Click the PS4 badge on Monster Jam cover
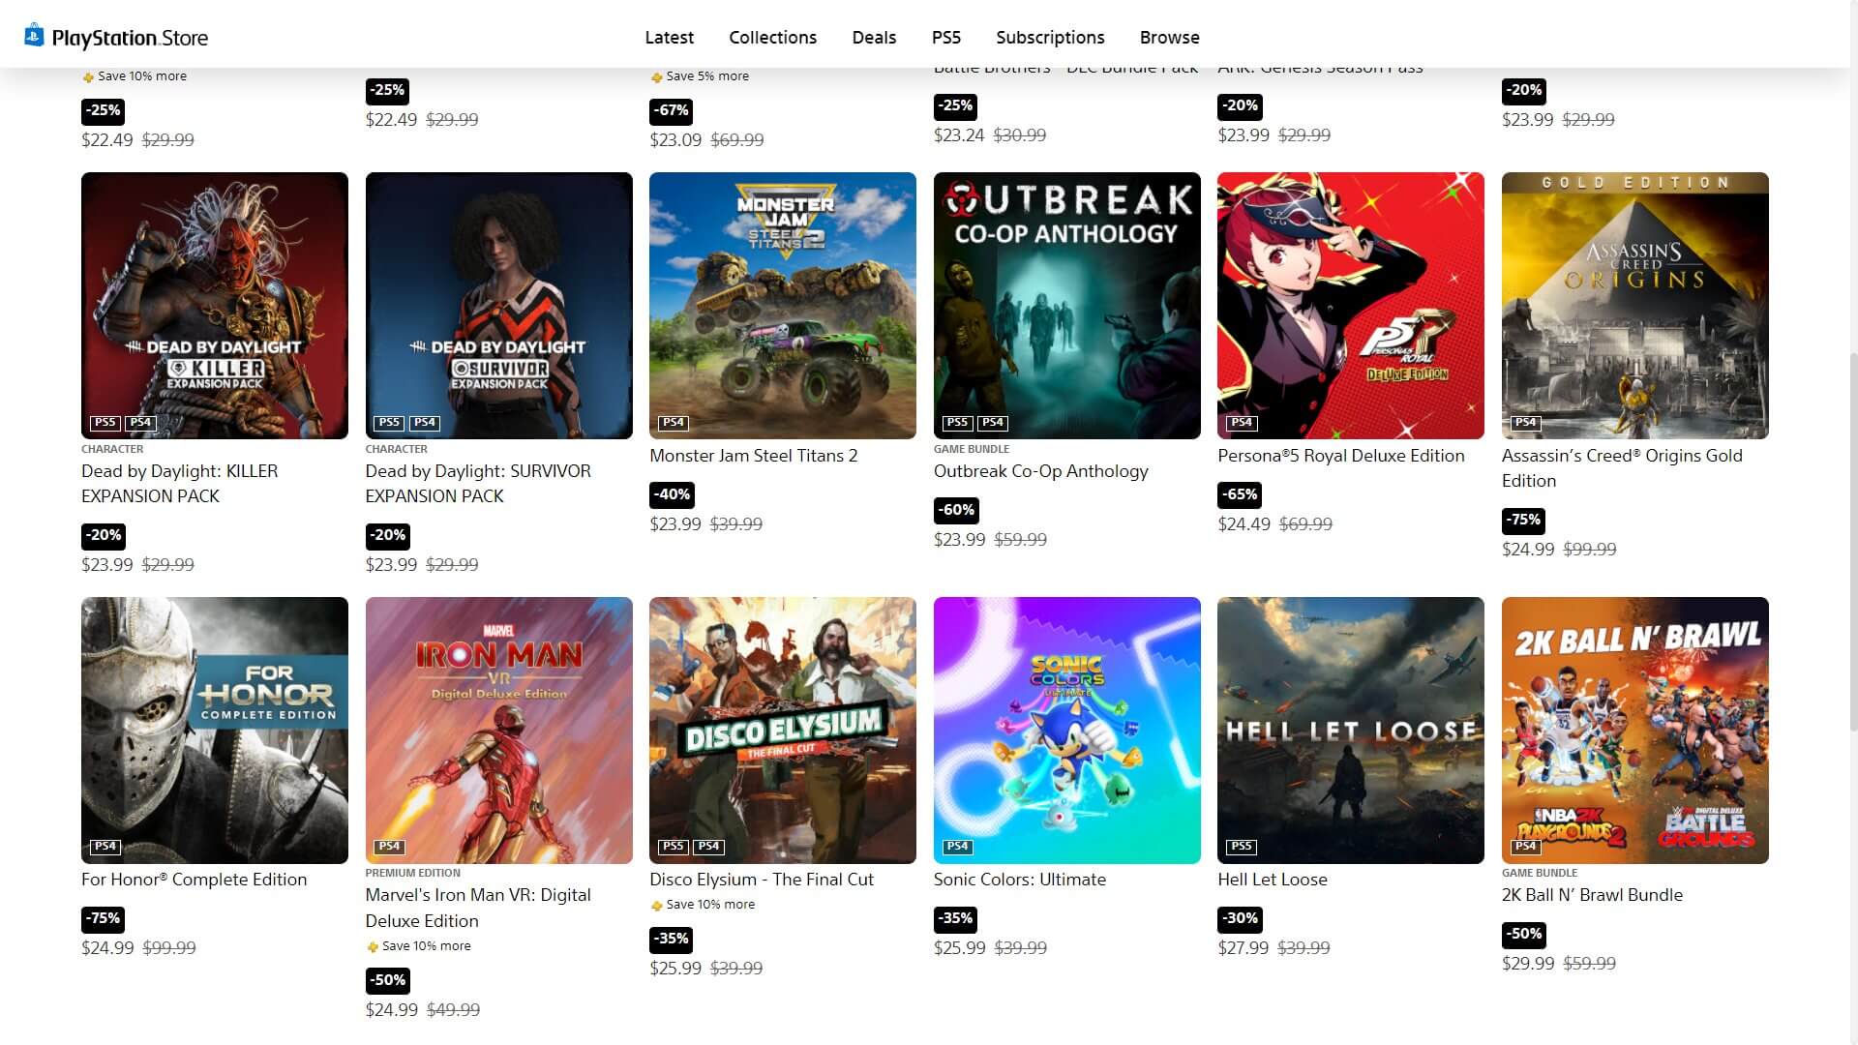 pyautogui.click(x=673, y=423)
